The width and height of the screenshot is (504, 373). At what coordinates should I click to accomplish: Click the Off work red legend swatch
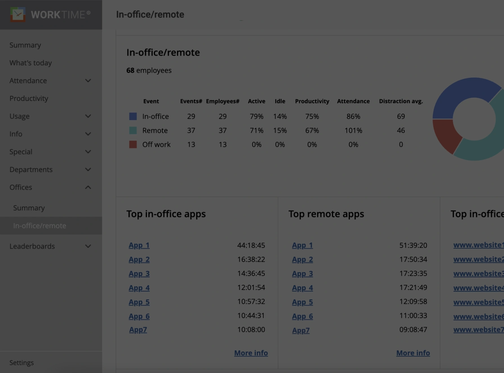click(x=133, y=145)
